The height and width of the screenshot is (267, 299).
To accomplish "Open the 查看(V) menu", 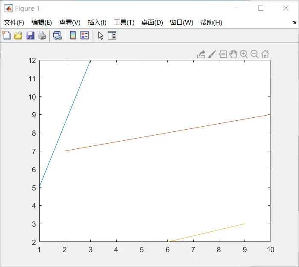I will coord(69,23).
